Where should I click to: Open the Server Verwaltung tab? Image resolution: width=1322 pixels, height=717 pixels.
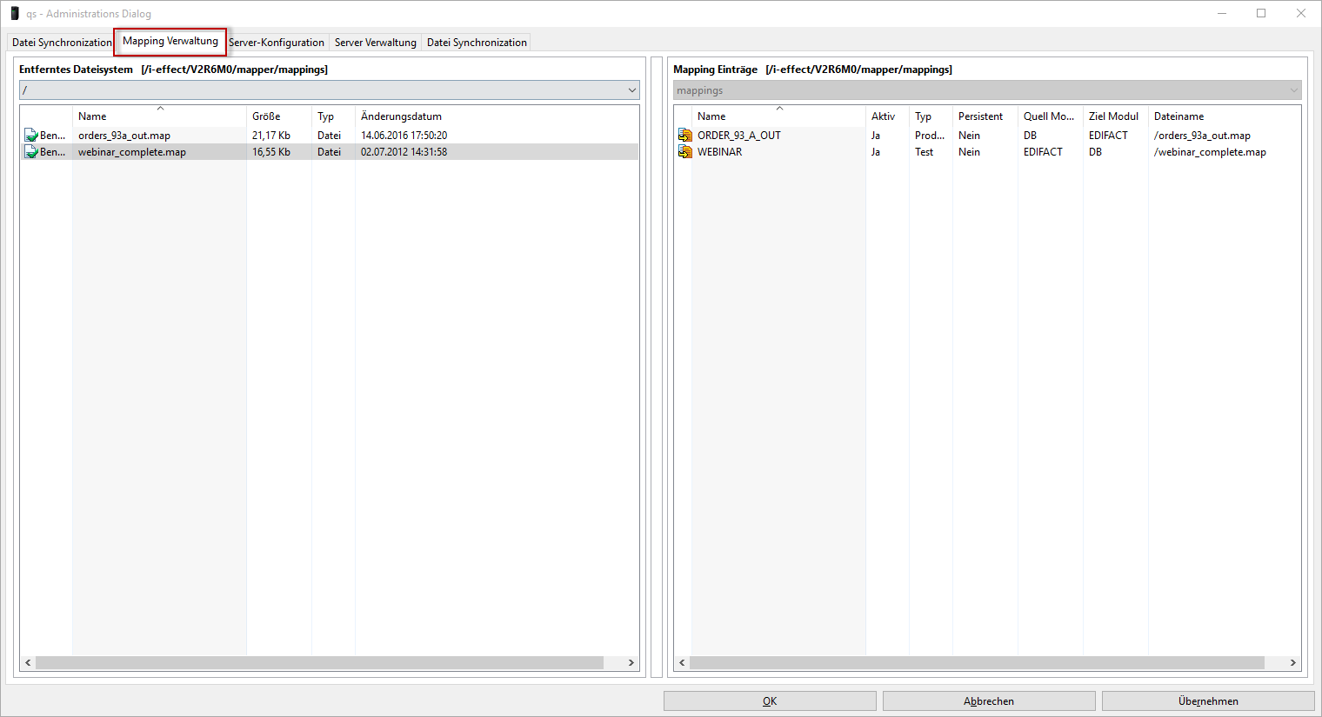[x=375, y=43]
